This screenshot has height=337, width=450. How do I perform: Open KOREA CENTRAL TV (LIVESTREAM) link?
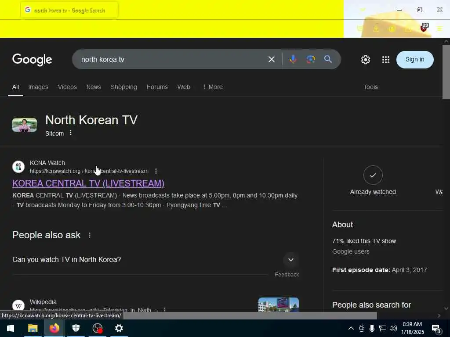(88, 183)
